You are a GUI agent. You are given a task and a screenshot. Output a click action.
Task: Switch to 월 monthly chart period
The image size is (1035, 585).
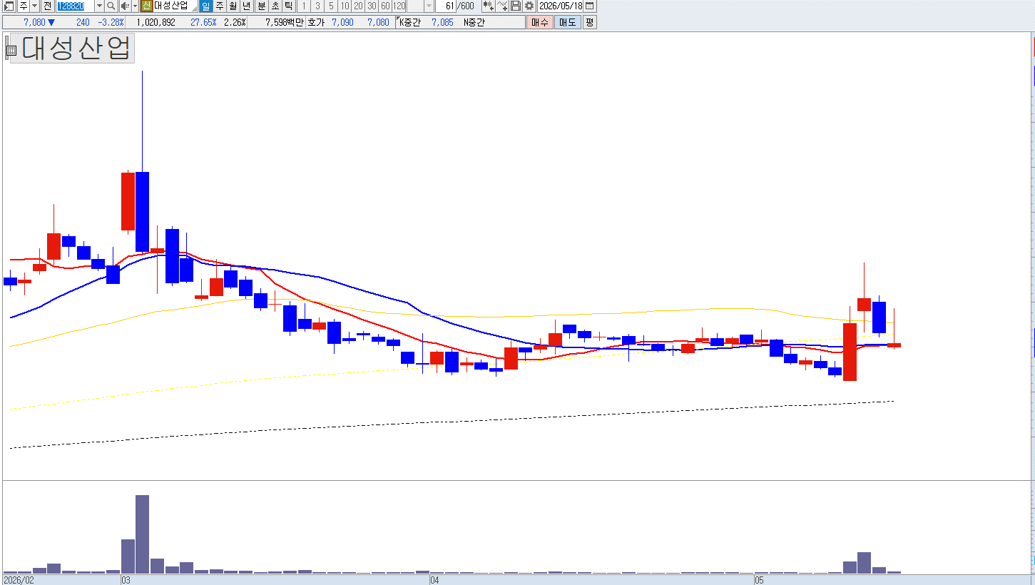tap(233, 6)
